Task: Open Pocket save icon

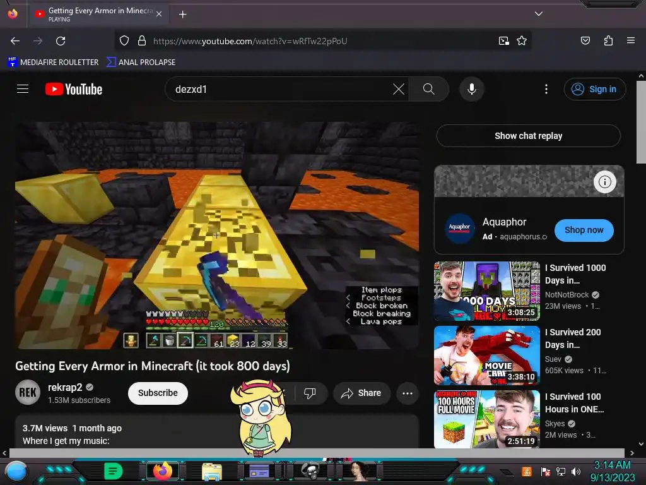Action: 585,41
